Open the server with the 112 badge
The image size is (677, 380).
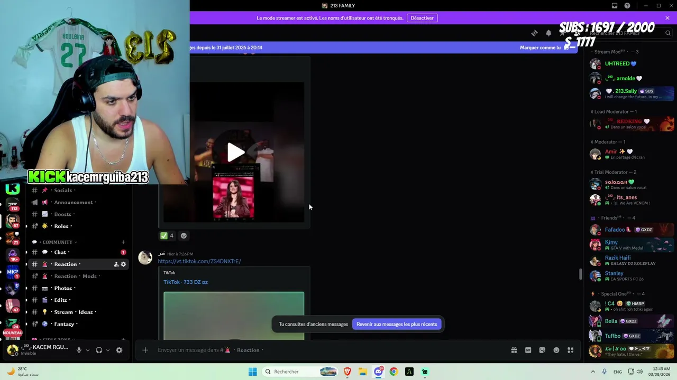[12, 204]
